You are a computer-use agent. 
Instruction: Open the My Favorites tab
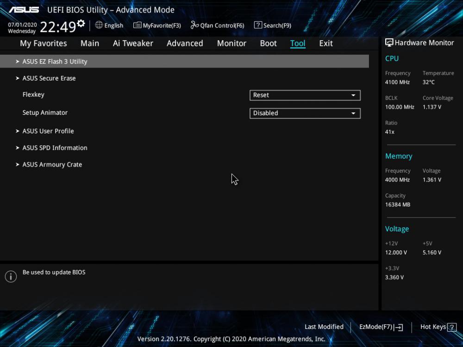[x=44, y=43]
